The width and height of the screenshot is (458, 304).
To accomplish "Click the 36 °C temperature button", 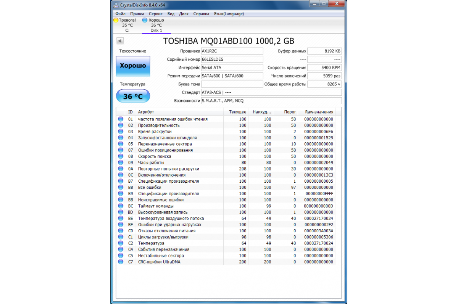I will 133,97.
